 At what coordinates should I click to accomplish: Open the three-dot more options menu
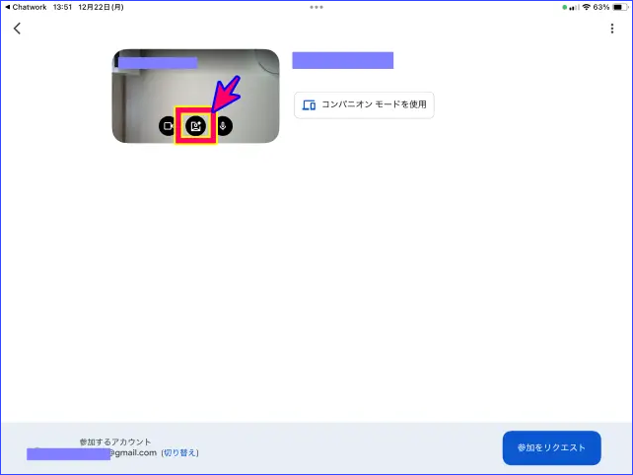612,29
